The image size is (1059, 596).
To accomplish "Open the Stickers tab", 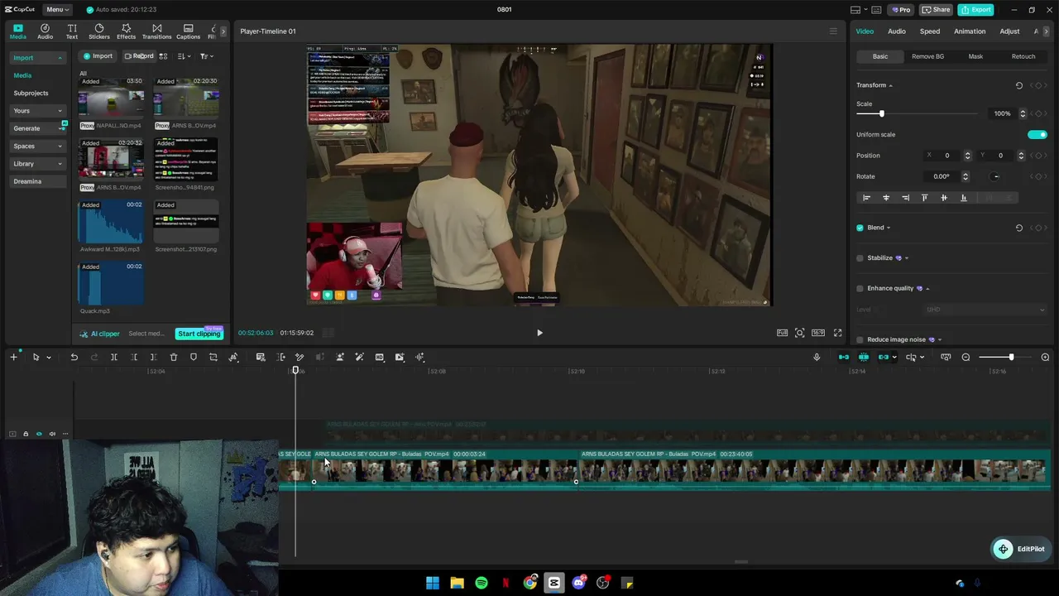I will pyautogui.click(x=99, y=31).
